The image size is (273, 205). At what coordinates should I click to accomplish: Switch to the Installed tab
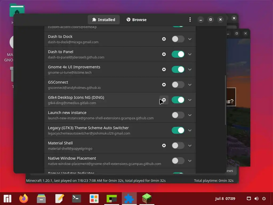point(104,19)
